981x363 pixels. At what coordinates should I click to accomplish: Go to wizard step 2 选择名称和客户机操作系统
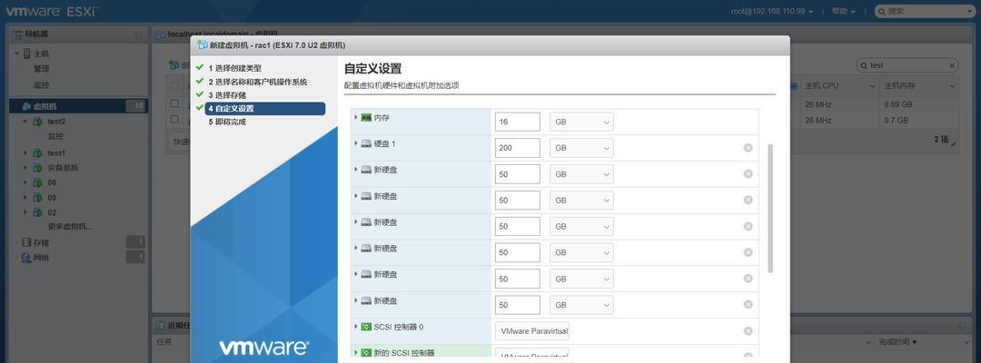click(x=258, y=82)
